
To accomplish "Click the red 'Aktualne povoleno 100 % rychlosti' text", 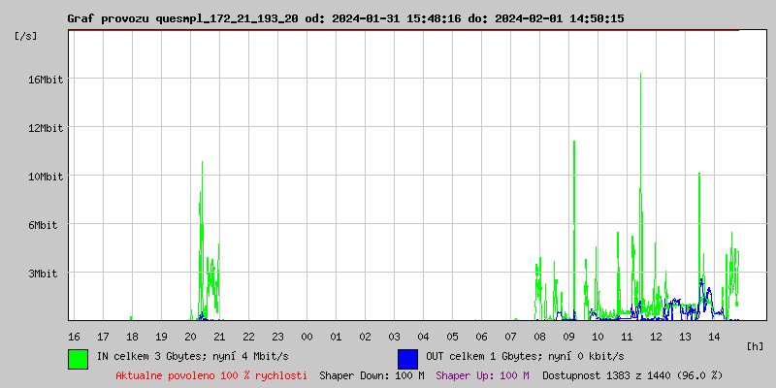I will (x=211, y=374).
